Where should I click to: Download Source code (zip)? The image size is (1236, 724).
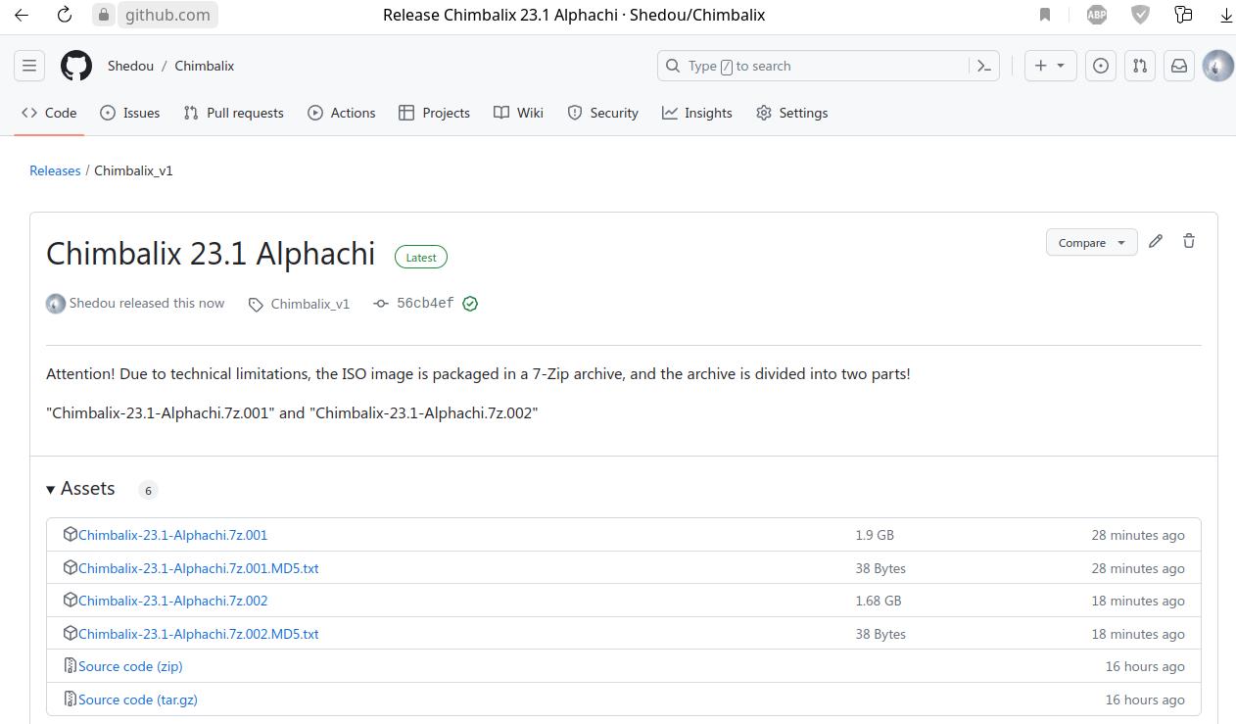[x=130, y=666]
